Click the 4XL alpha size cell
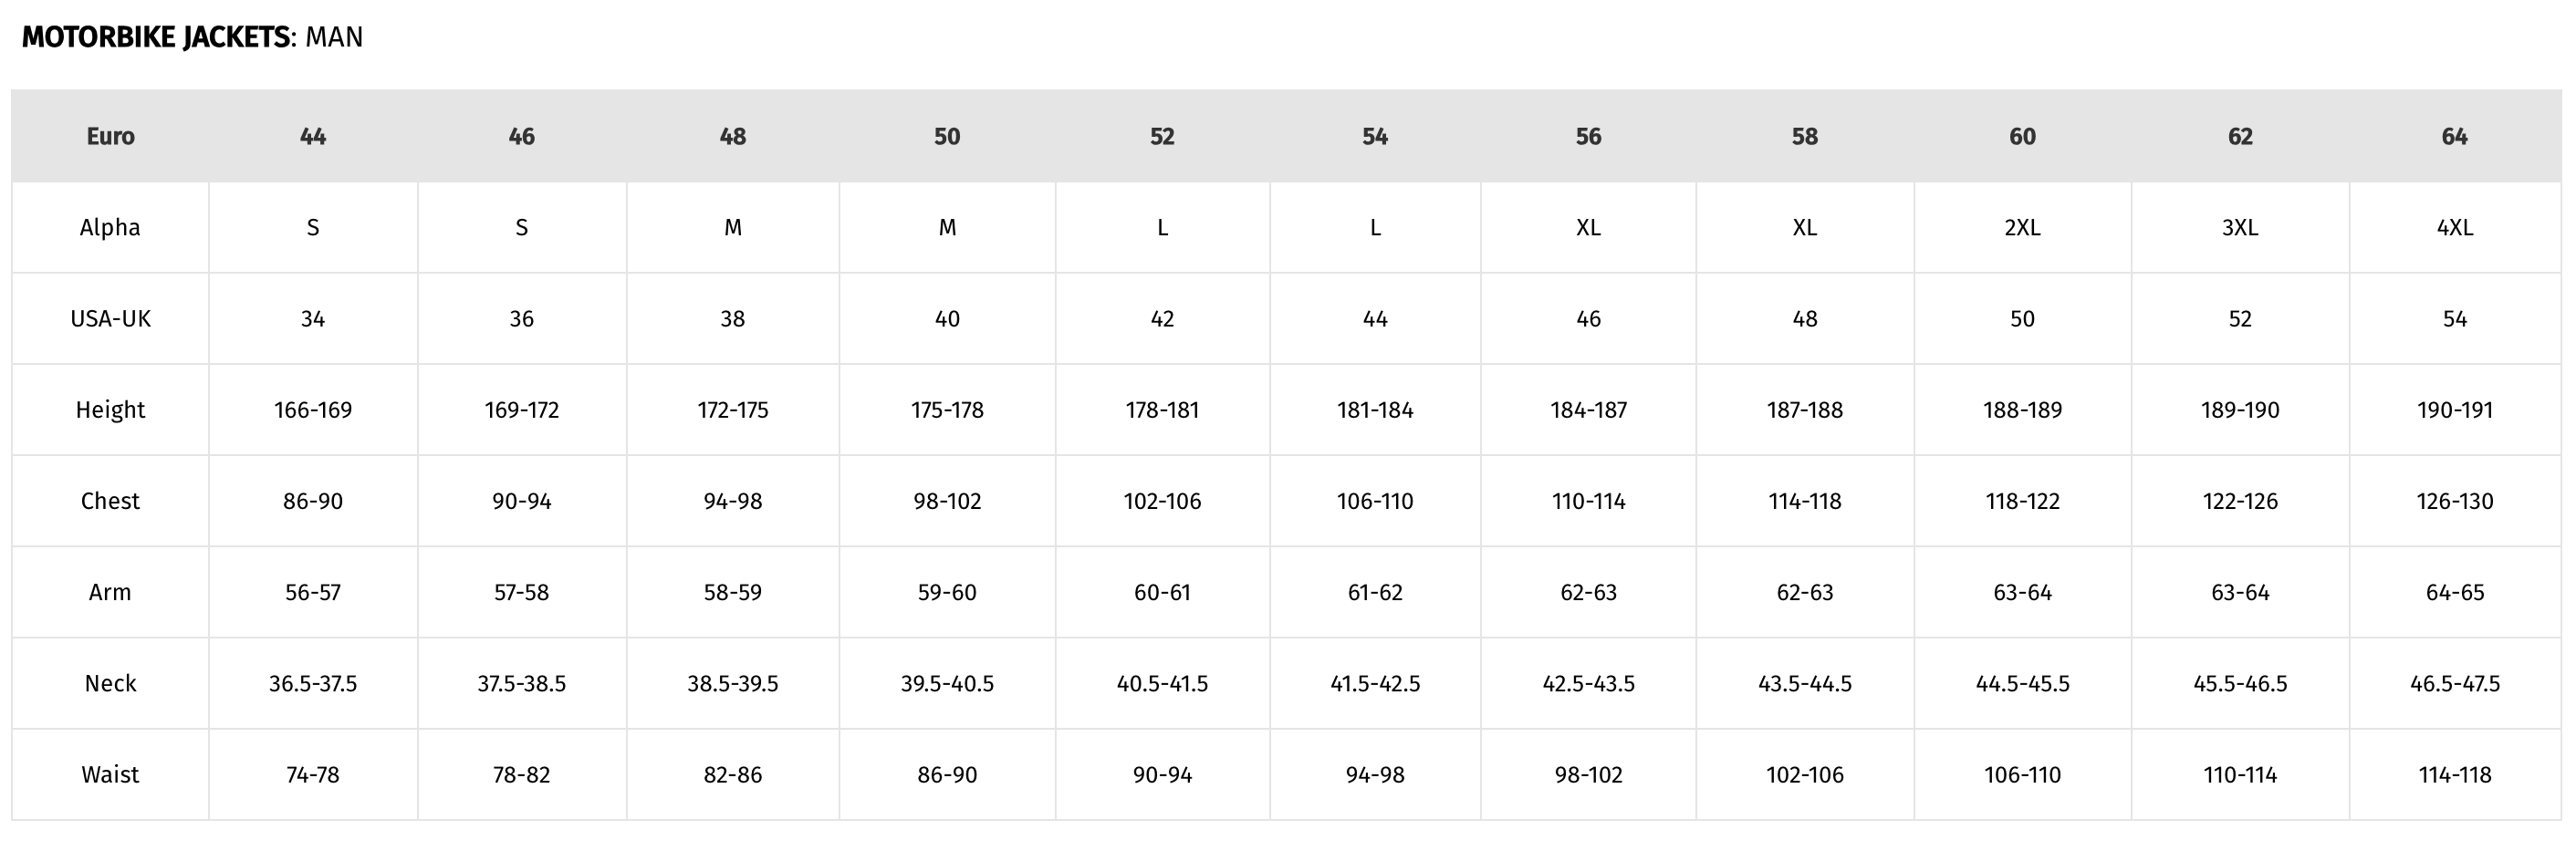2576x851 pixels. point(2454,227)
